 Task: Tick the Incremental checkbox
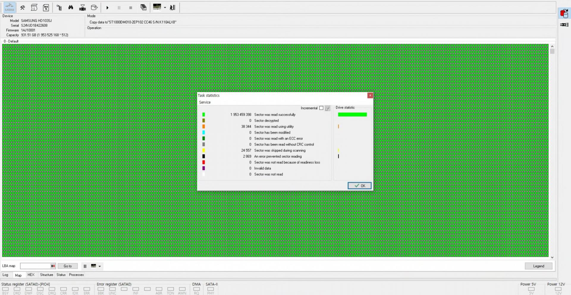[x=321, y=108]
